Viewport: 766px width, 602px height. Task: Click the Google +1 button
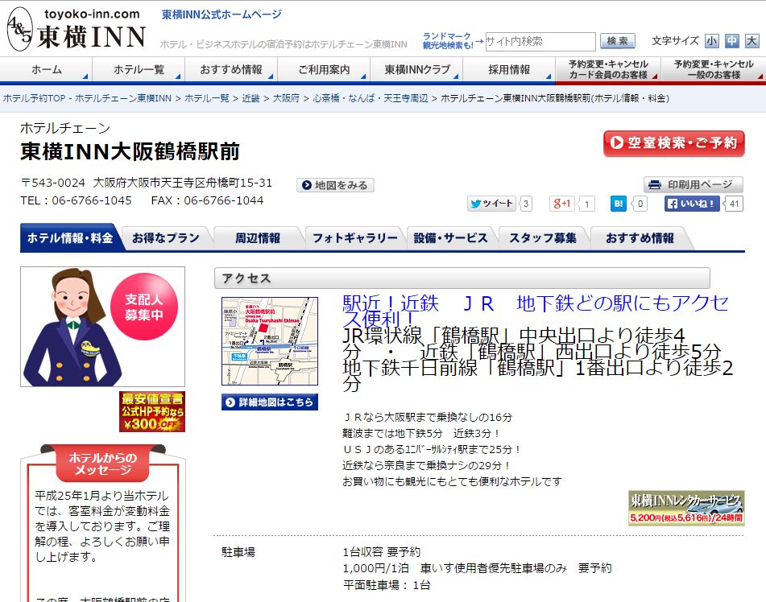(x=562, y=204)
